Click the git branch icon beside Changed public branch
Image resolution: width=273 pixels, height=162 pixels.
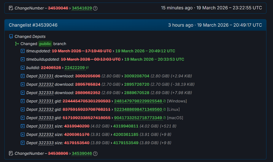[x=17, y=44]
